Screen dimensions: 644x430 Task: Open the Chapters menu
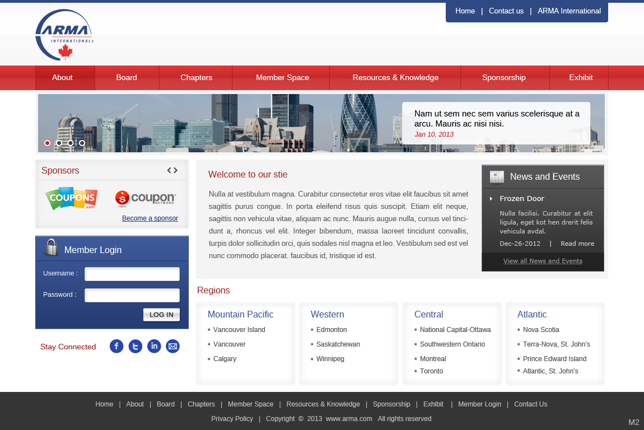point(196,78)
